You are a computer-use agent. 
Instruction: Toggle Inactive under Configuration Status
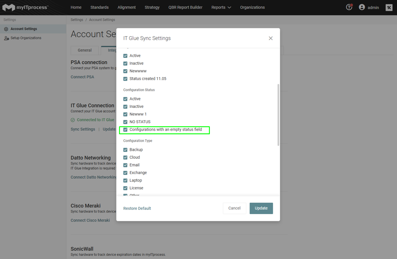125,107
